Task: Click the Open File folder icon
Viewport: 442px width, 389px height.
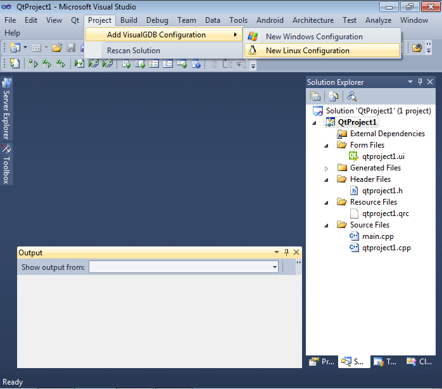Action: pos(56,48)
